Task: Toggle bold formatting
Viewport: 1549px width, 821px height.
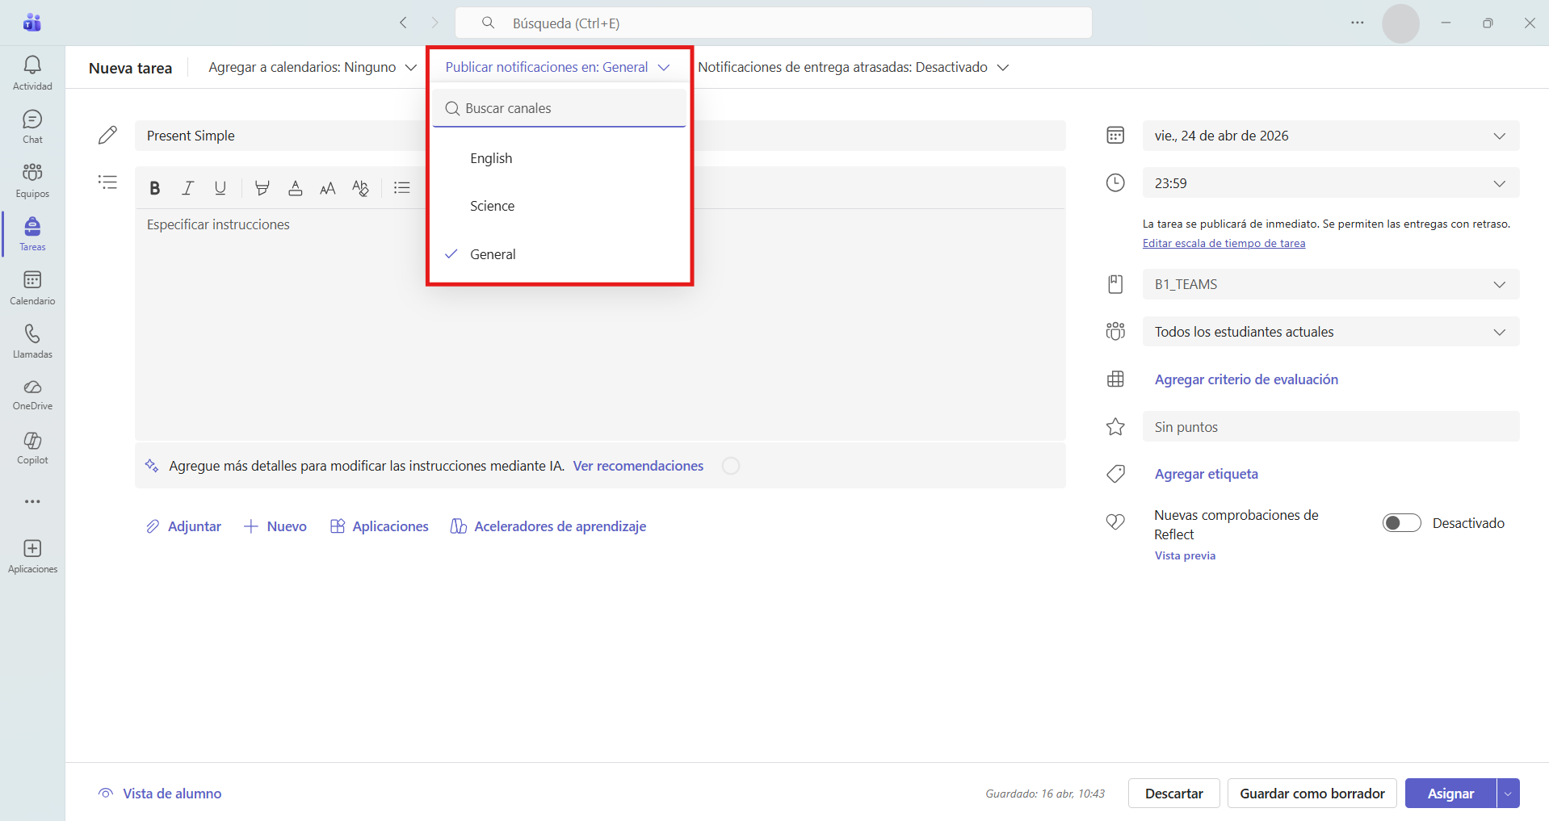Action: 155,188
